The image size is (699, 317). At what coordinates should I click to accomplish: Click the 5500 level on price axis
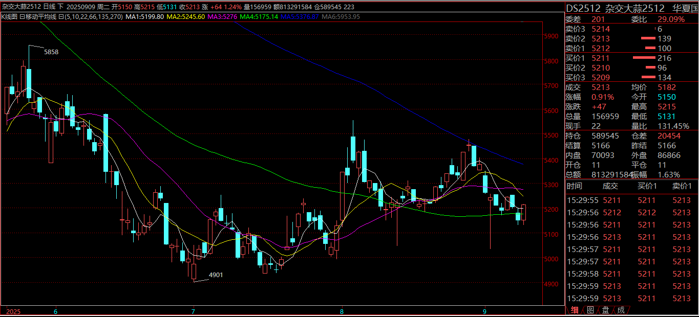click(551, 135)
